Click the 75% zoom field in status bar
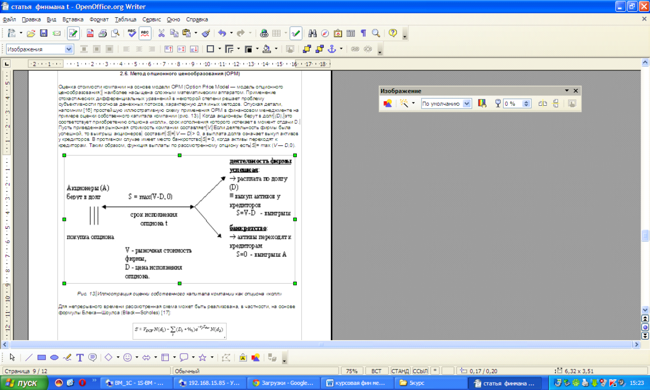 pos(352,371)
